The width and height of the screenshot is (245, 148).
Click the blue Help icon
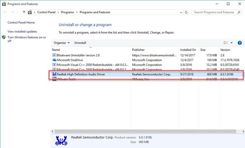[239, 43]
